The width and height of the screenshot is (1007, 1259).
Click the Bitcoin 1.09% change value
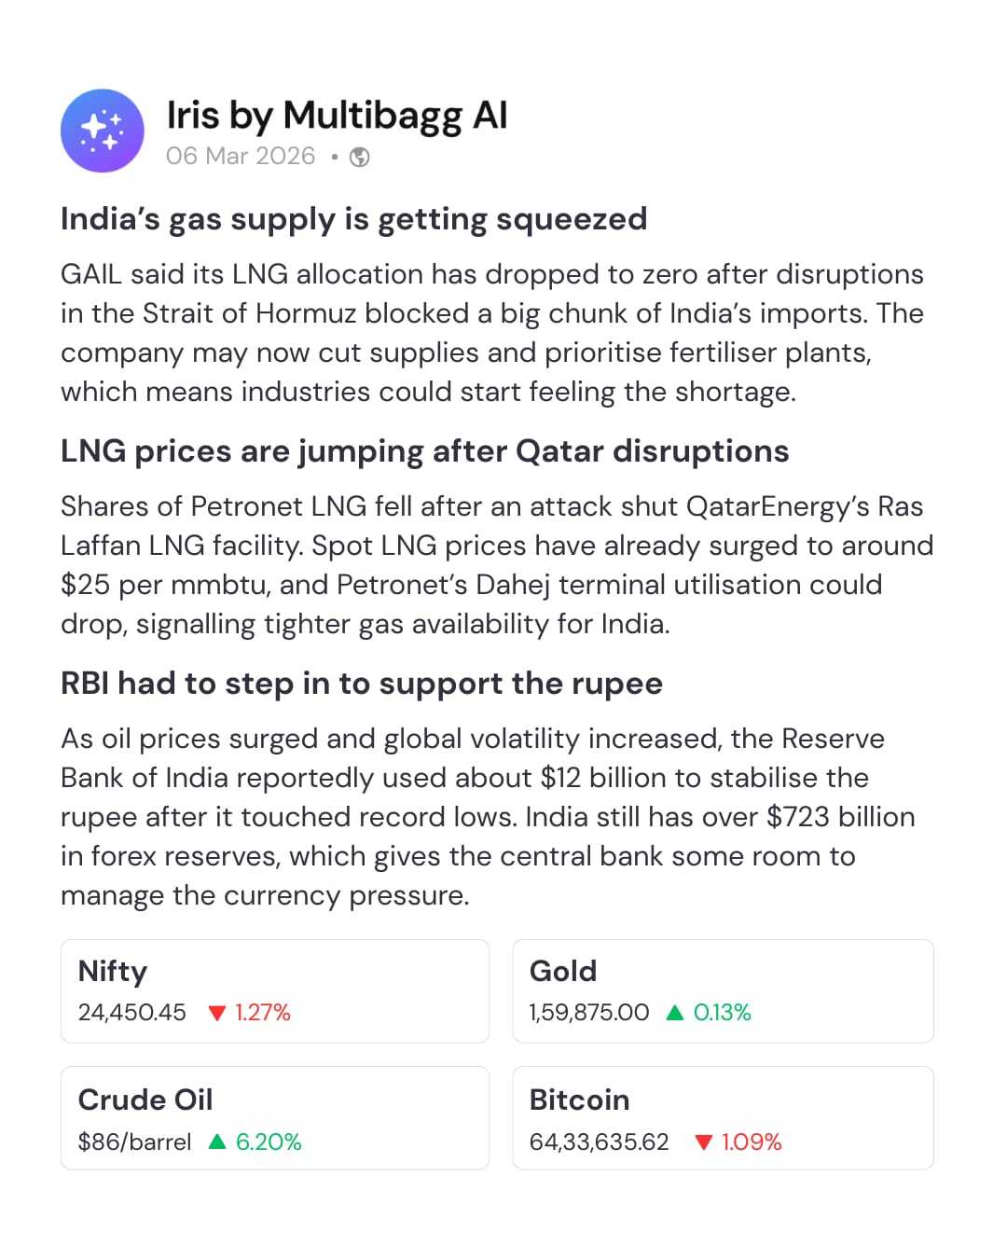coord(752,1142)
